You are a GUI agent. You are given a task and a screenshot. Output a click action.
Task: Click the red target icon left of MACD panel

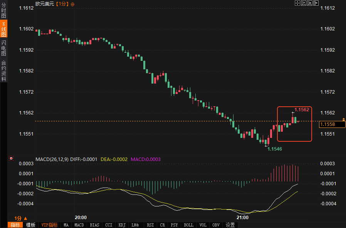[x=11, y=158]
